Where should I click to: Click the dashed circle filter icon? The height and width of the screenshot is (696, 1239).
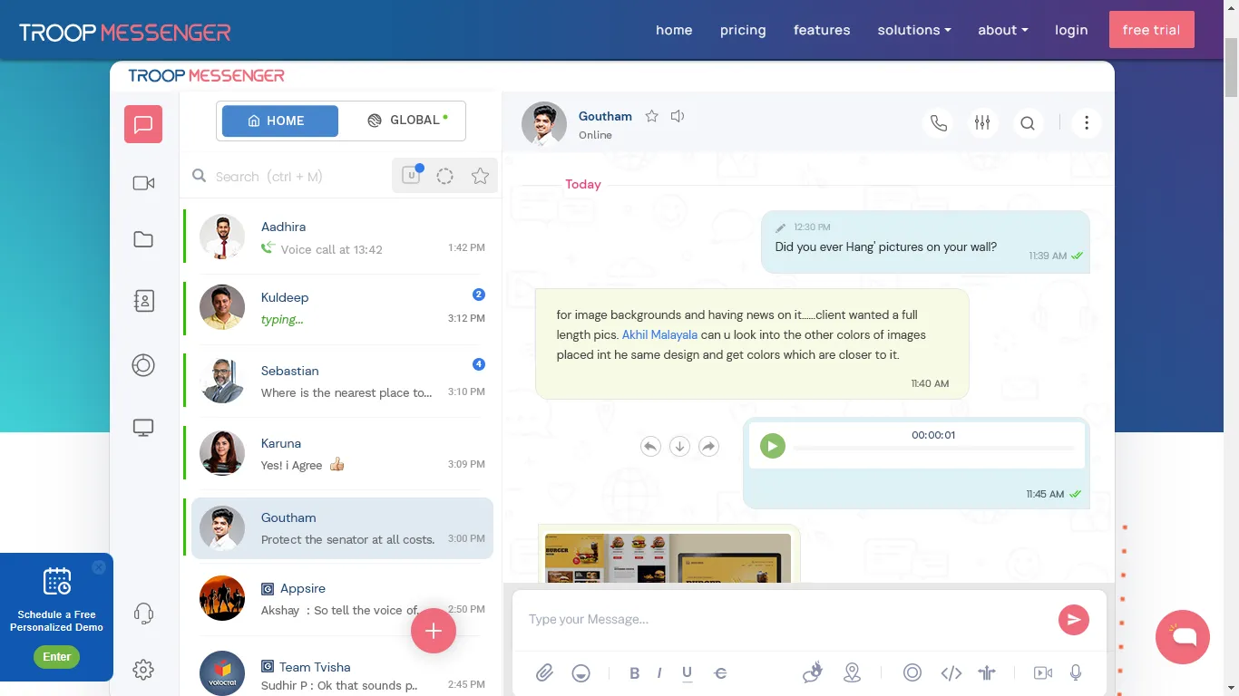click(x=444, y=177)
